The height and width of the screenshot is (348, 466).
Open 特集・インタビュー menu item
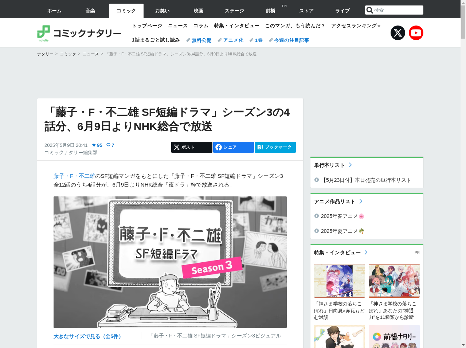(237, 26)
